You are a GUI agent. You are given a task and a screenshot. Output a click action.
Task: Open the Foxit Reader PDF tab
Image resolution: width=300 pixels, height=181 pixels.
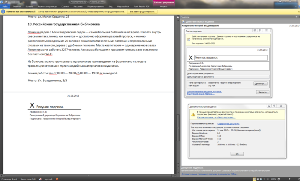141,6
